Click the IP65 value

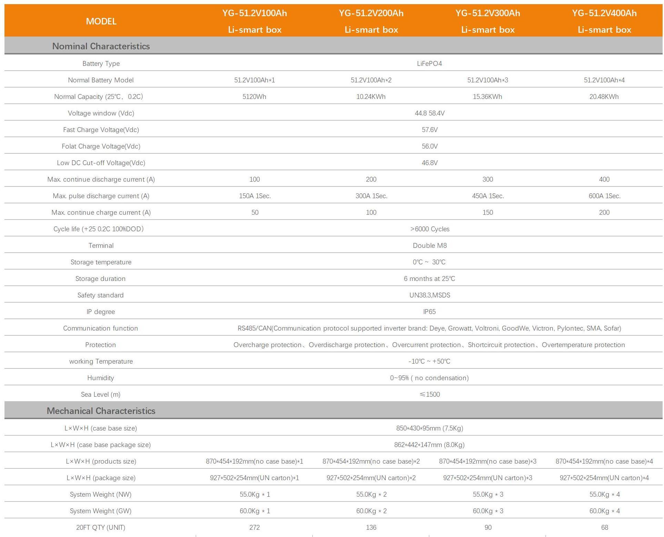tap(429, 312)
